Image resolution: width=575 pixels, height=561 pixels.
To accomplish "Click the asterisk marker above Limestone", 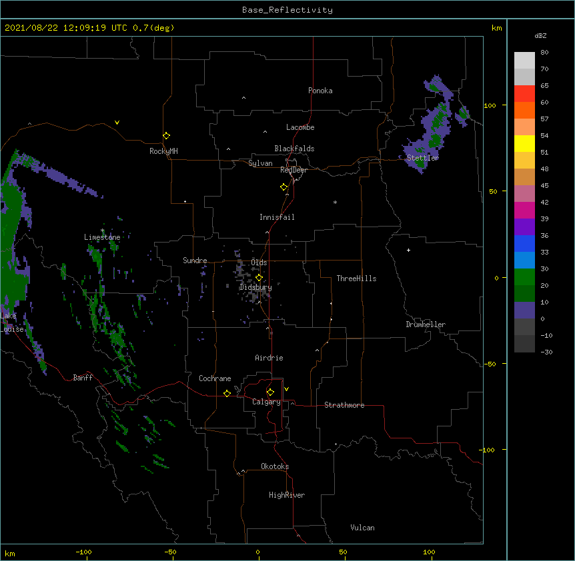I will [x=103, y=231].
